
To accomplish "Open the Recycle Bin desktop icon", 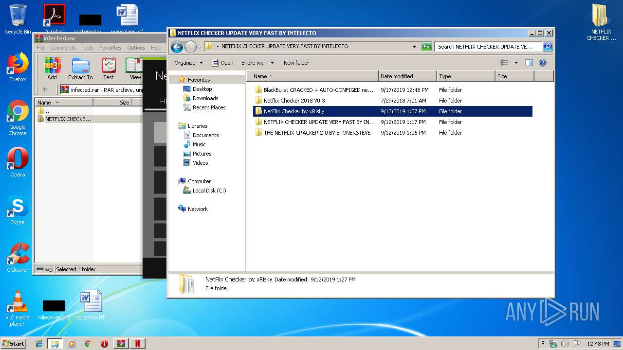I will [x=18, y=19].
